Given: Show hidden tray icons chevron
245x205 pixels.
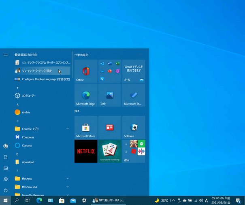Looking at the screenshot, I should click(x=173, y=201).
